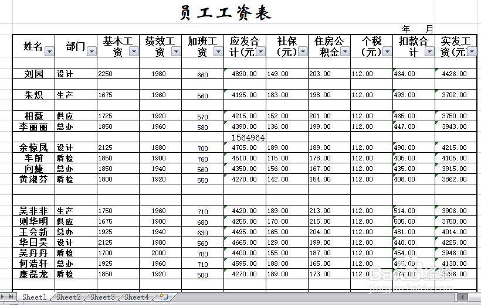Image resolution: width=481 pixels, height=305 pixels.
Task: Select 朱炽's gross total 4195.00
Action: [x=245, y=95]
